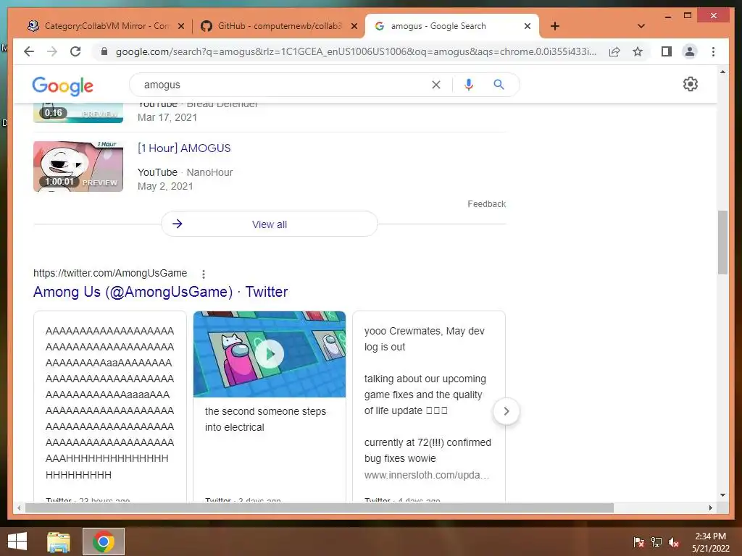Image resolution: width=742 pixels, height=556 pixels.
Task: Open the tab search dropdown
Action: (641, 26)
